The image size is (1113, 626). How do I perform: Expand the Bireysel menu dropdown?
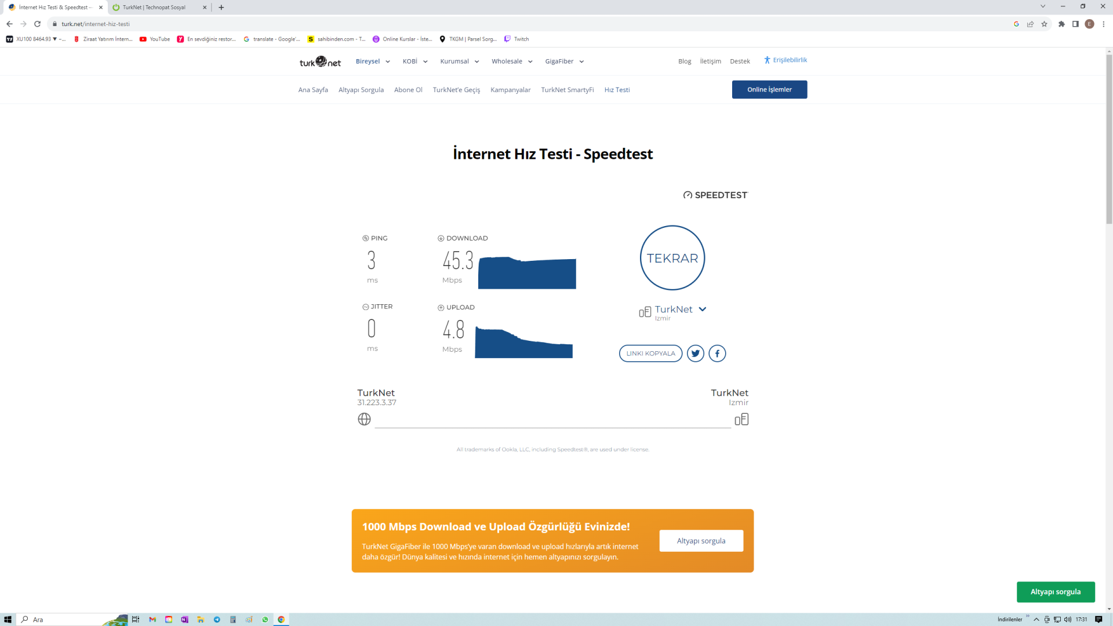tap(373, 61)
